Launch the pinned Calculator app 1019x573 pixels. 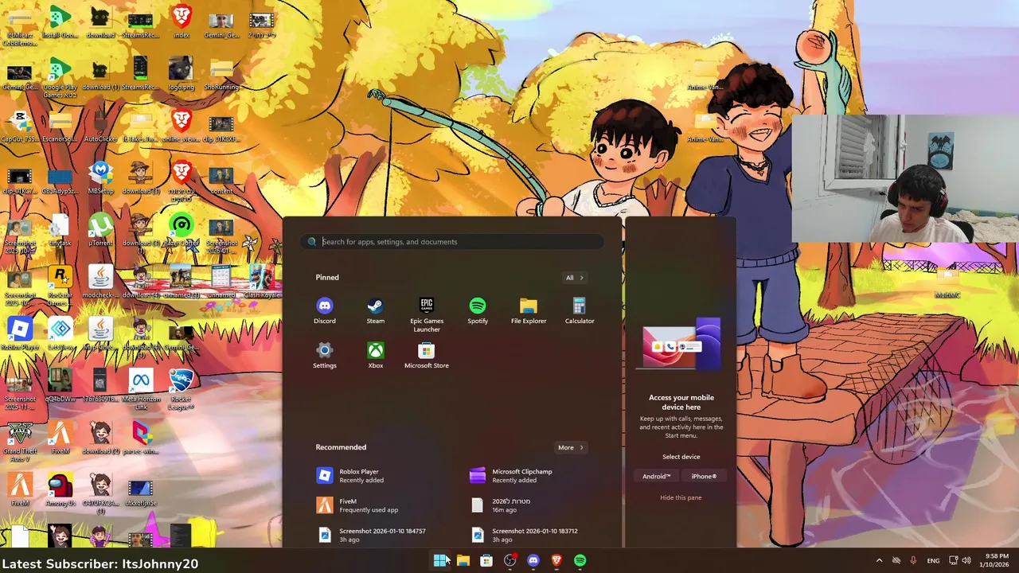[580, 311]
